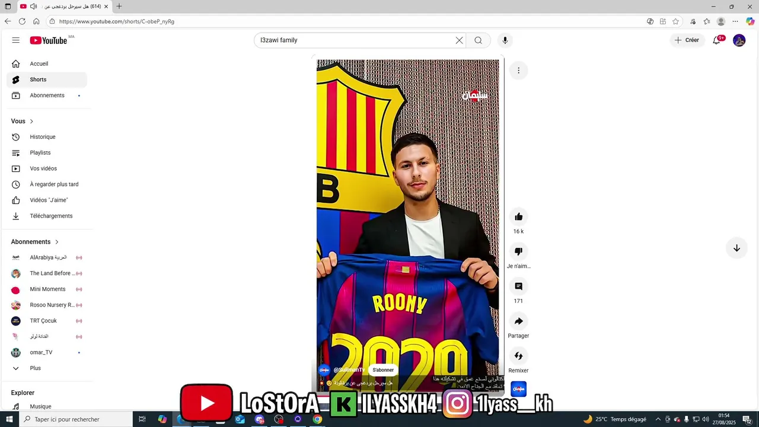
Task: Open the sound source thumbnail
Action: [518, 389]
